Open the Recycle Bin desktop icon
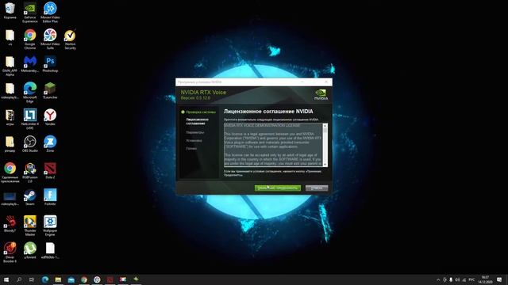 click(x=10, y=11)
